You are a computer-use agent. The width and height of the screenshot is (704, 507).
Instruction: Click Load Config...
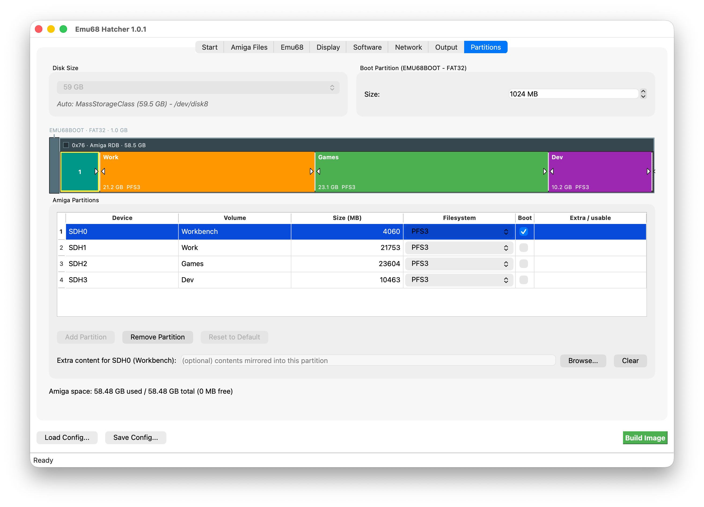pos(67,437)
